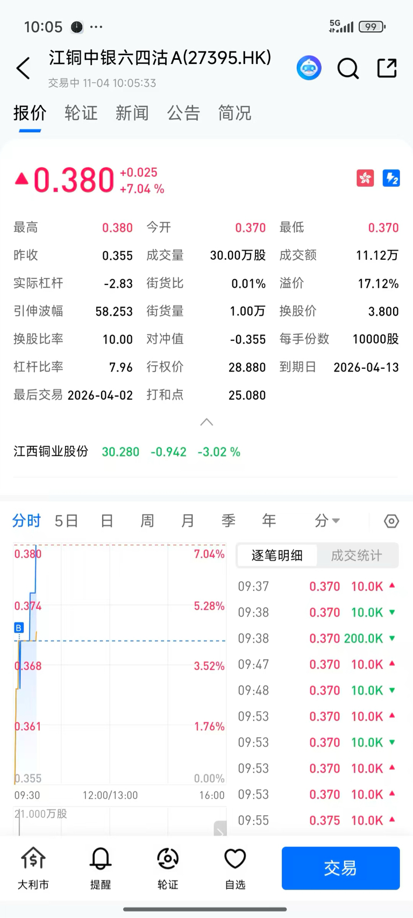Select 周 chart period
The image size is (413, 918).
point(147,521)
